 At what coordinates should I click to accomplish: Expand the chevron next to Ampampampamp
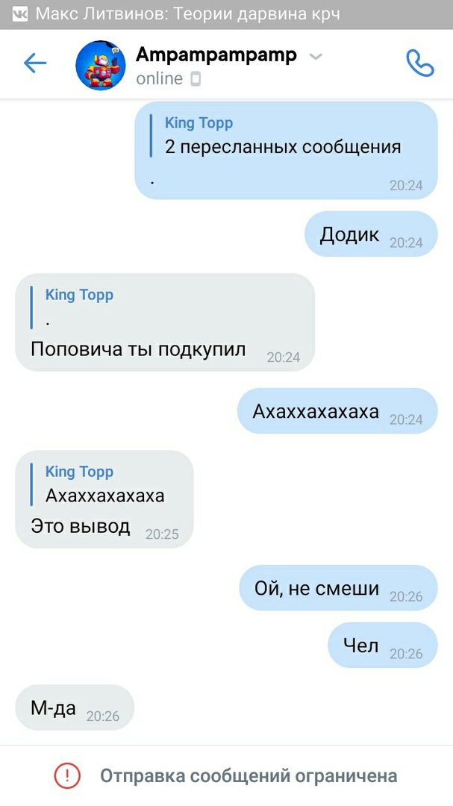315,56
